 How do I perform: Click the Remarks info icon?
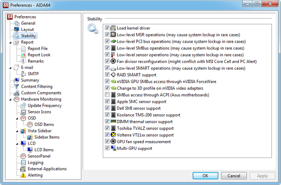pyautogui.click(x=24, y=61)
